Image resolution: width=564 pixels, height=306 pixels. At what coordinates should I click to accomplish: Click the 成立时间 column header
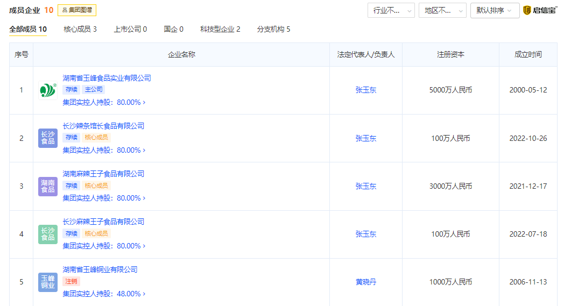528,55
